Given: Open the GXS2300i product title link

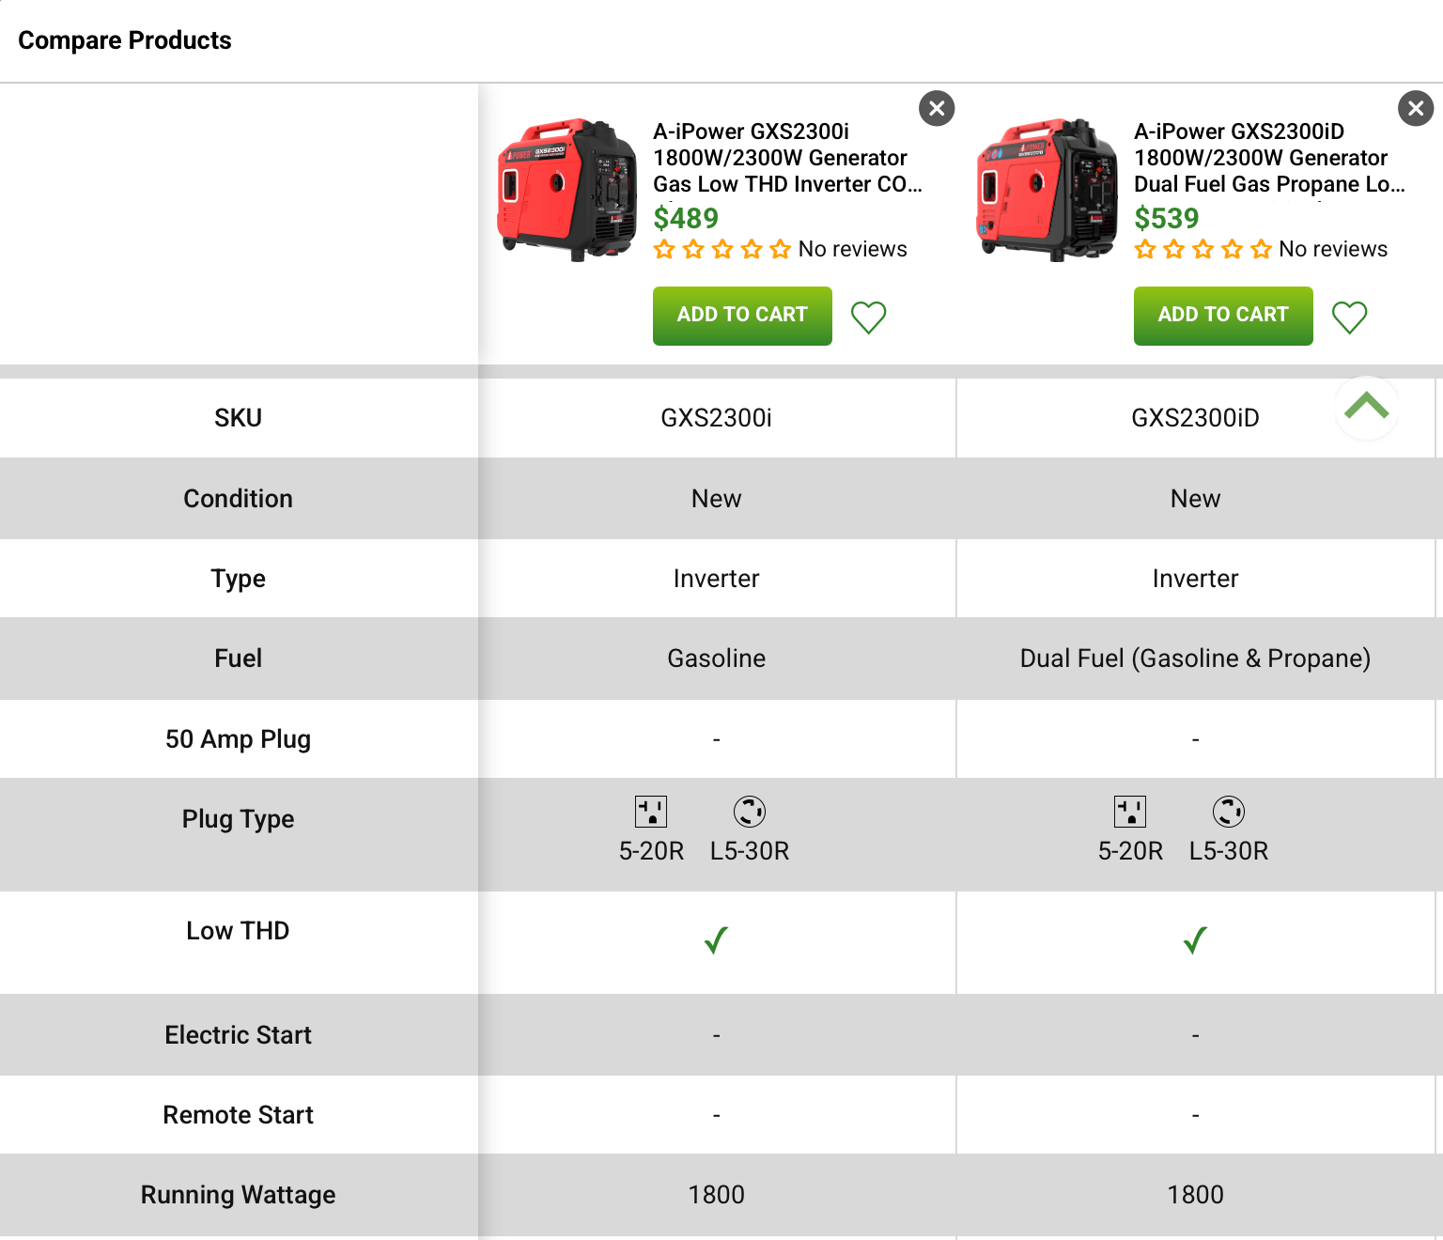Looking at the screenshot, I should click(x=787, y=158).
